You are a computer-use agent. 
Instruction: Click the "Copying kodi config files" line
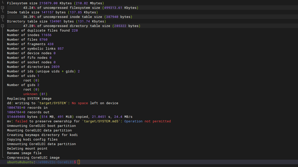[32, 140]
